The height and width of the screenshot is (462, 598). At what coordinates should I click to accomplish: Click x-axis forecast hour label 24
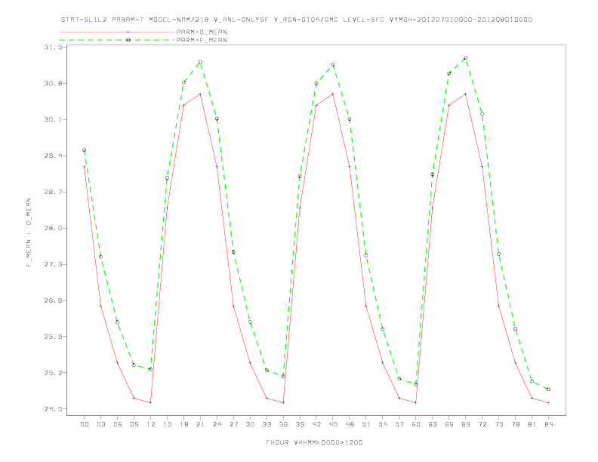217,424
